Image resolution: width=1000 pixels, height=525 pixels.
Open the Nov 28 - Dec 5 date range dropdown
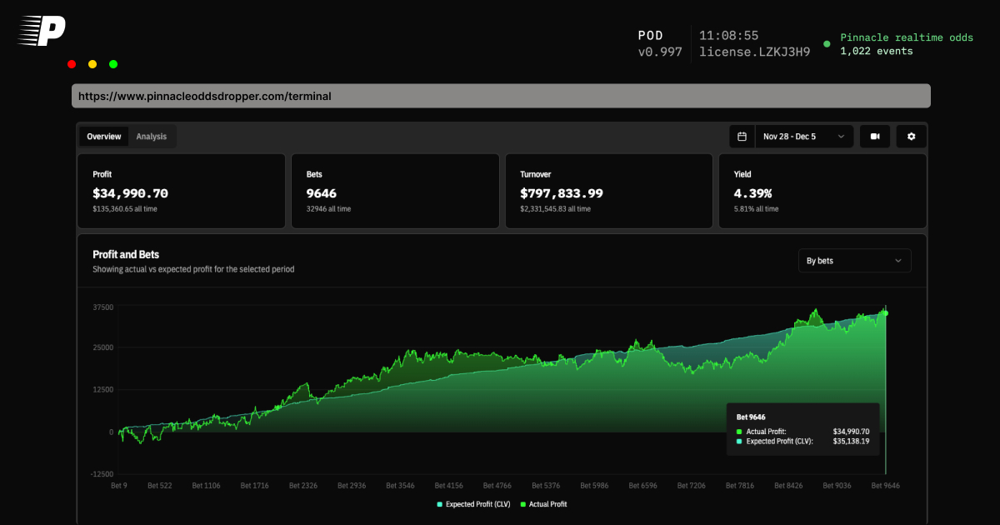[804, 137]
